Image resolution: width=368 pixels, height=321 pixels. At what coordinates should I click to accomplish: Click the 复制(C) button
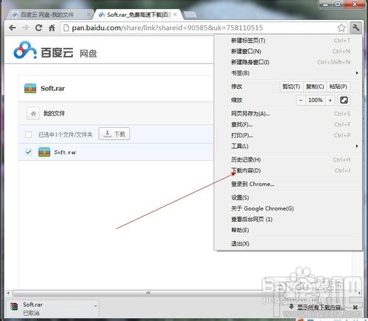click(x=315, y=87)
